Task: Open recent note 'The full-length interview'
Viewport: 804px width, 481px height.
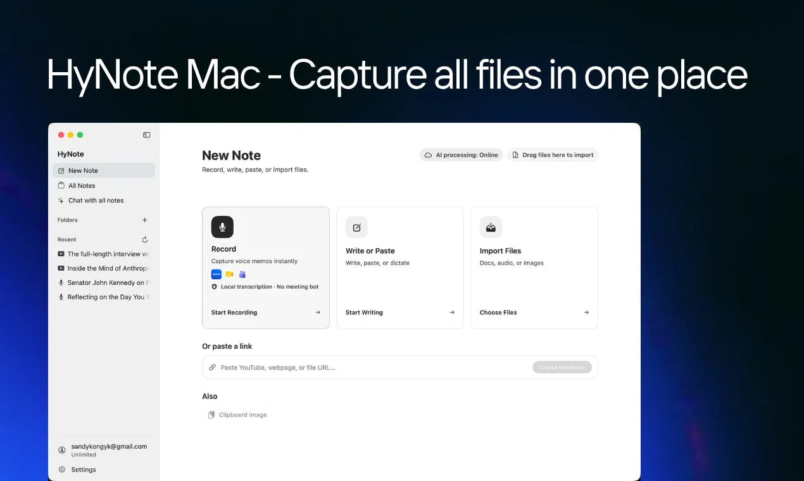Action: click(x=104, y=254)
